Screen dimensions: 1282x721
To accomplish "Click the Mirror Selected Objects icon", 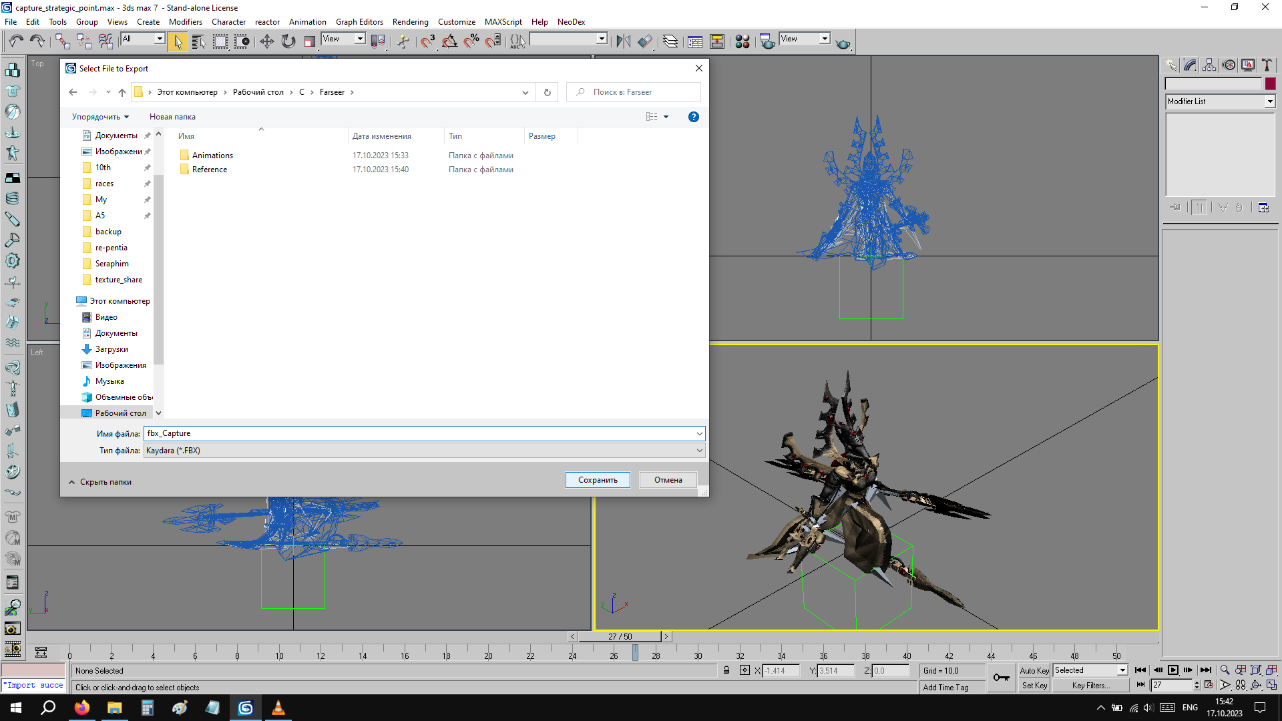I will [623, 41].
